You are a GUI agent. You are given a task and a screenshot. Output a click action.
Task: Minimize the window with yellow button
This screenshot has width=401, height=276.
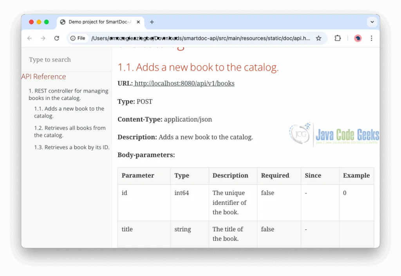(39, 22)
